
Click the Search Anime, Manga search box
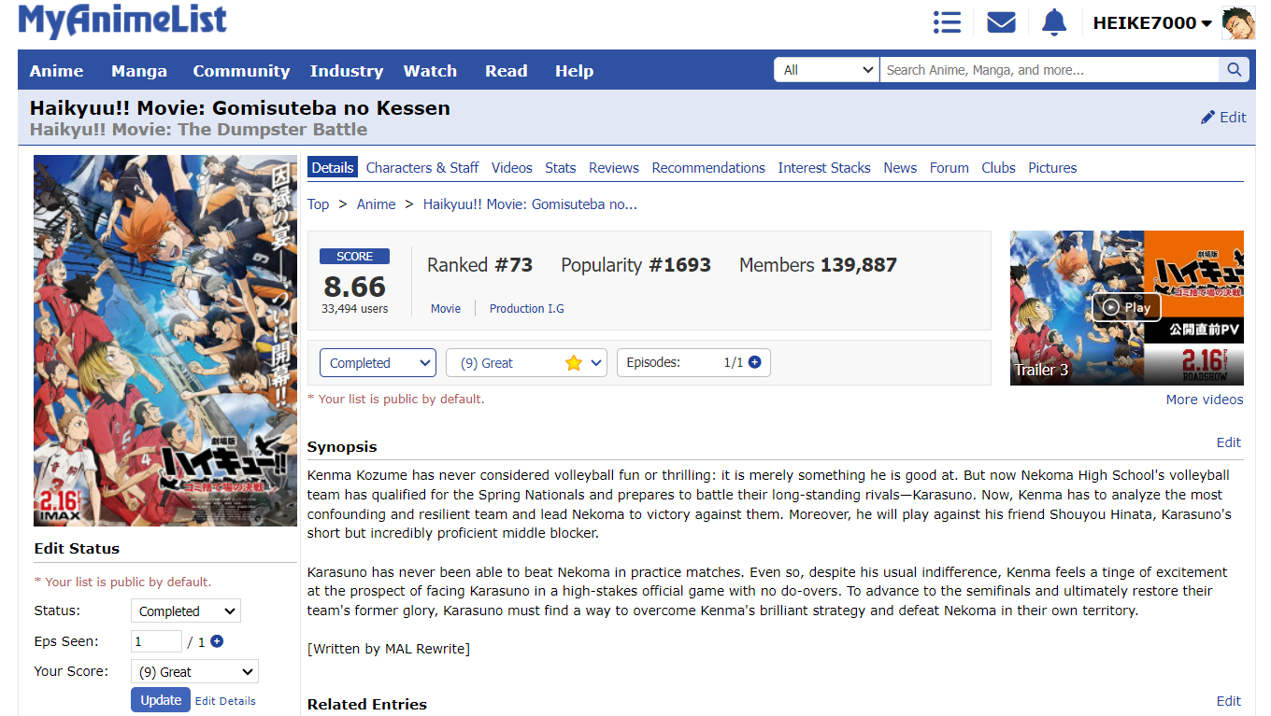[x=1049, y=70]
